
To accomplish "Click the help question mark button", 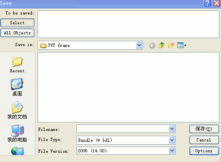I will point(207,3).
